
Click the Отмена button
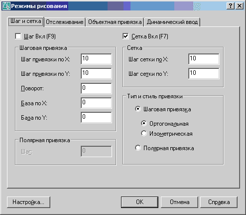(x=179, y=202)
